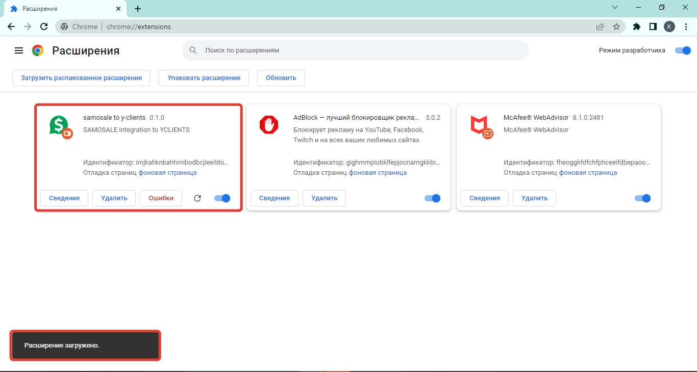Click Удалить for the samosale extension
The height and width of the screenshot is (372, 697).
tap(114, 198)
